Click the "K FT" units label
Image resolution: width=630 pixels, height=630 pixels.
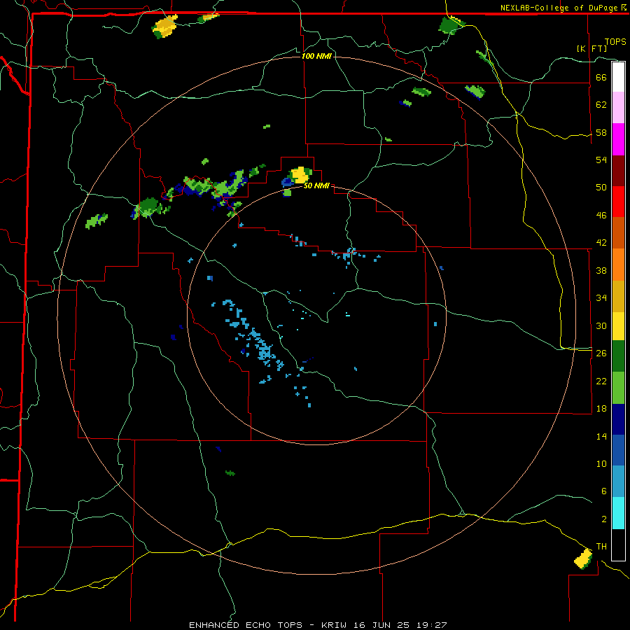(x=591, y=48)
